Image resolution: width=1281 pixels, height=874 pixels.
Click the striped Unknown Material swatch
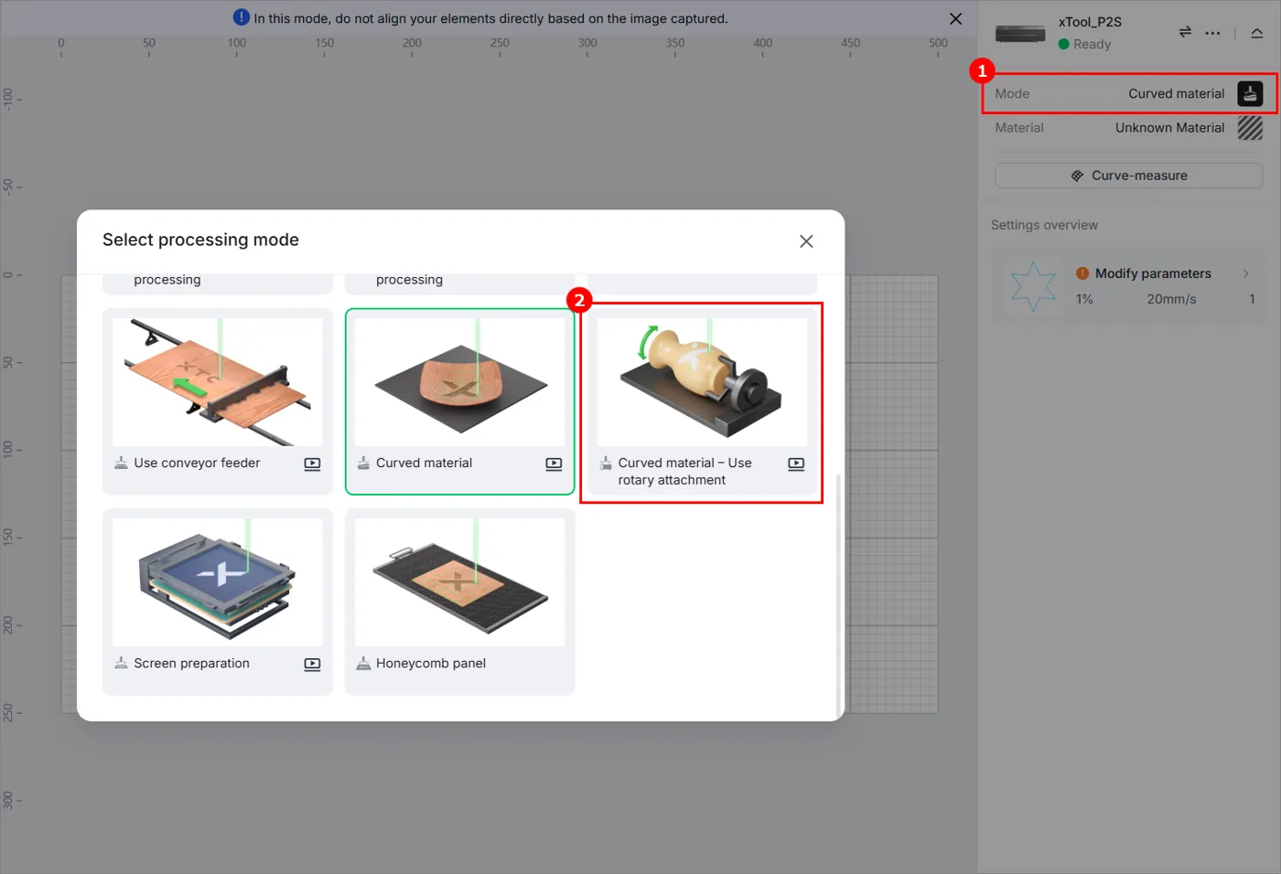(1250, 128)
